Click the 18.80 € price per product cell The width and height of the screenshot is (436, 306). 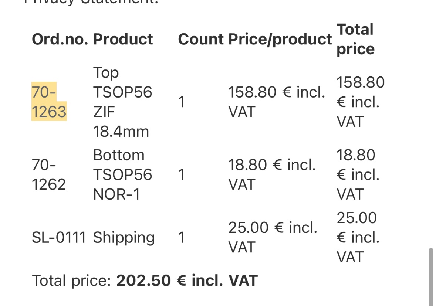(x=272, y=174)
